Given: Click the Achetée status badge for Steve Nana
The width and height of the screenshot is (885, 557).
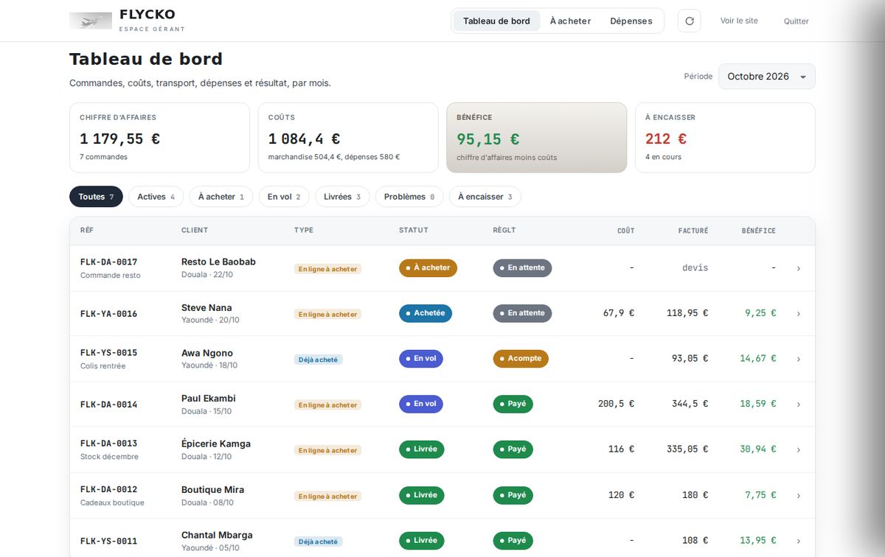Looking at the screenshot, I should coord(426,313).
